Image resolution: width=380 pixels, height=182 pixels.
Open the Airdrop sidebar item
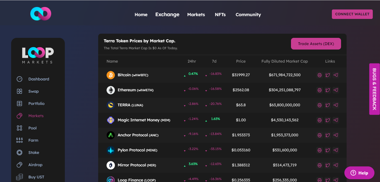click(x=35, y=165)
